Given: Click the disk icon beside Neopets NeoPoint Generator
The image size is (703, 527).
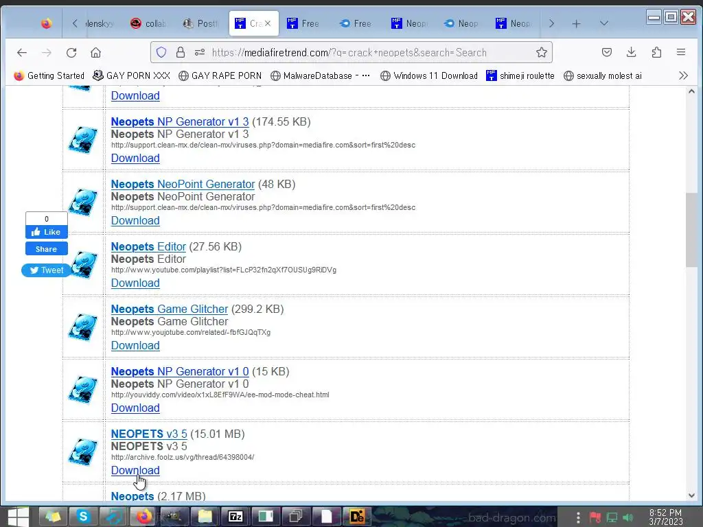Looking at the screenshot, I should (83, 202).
